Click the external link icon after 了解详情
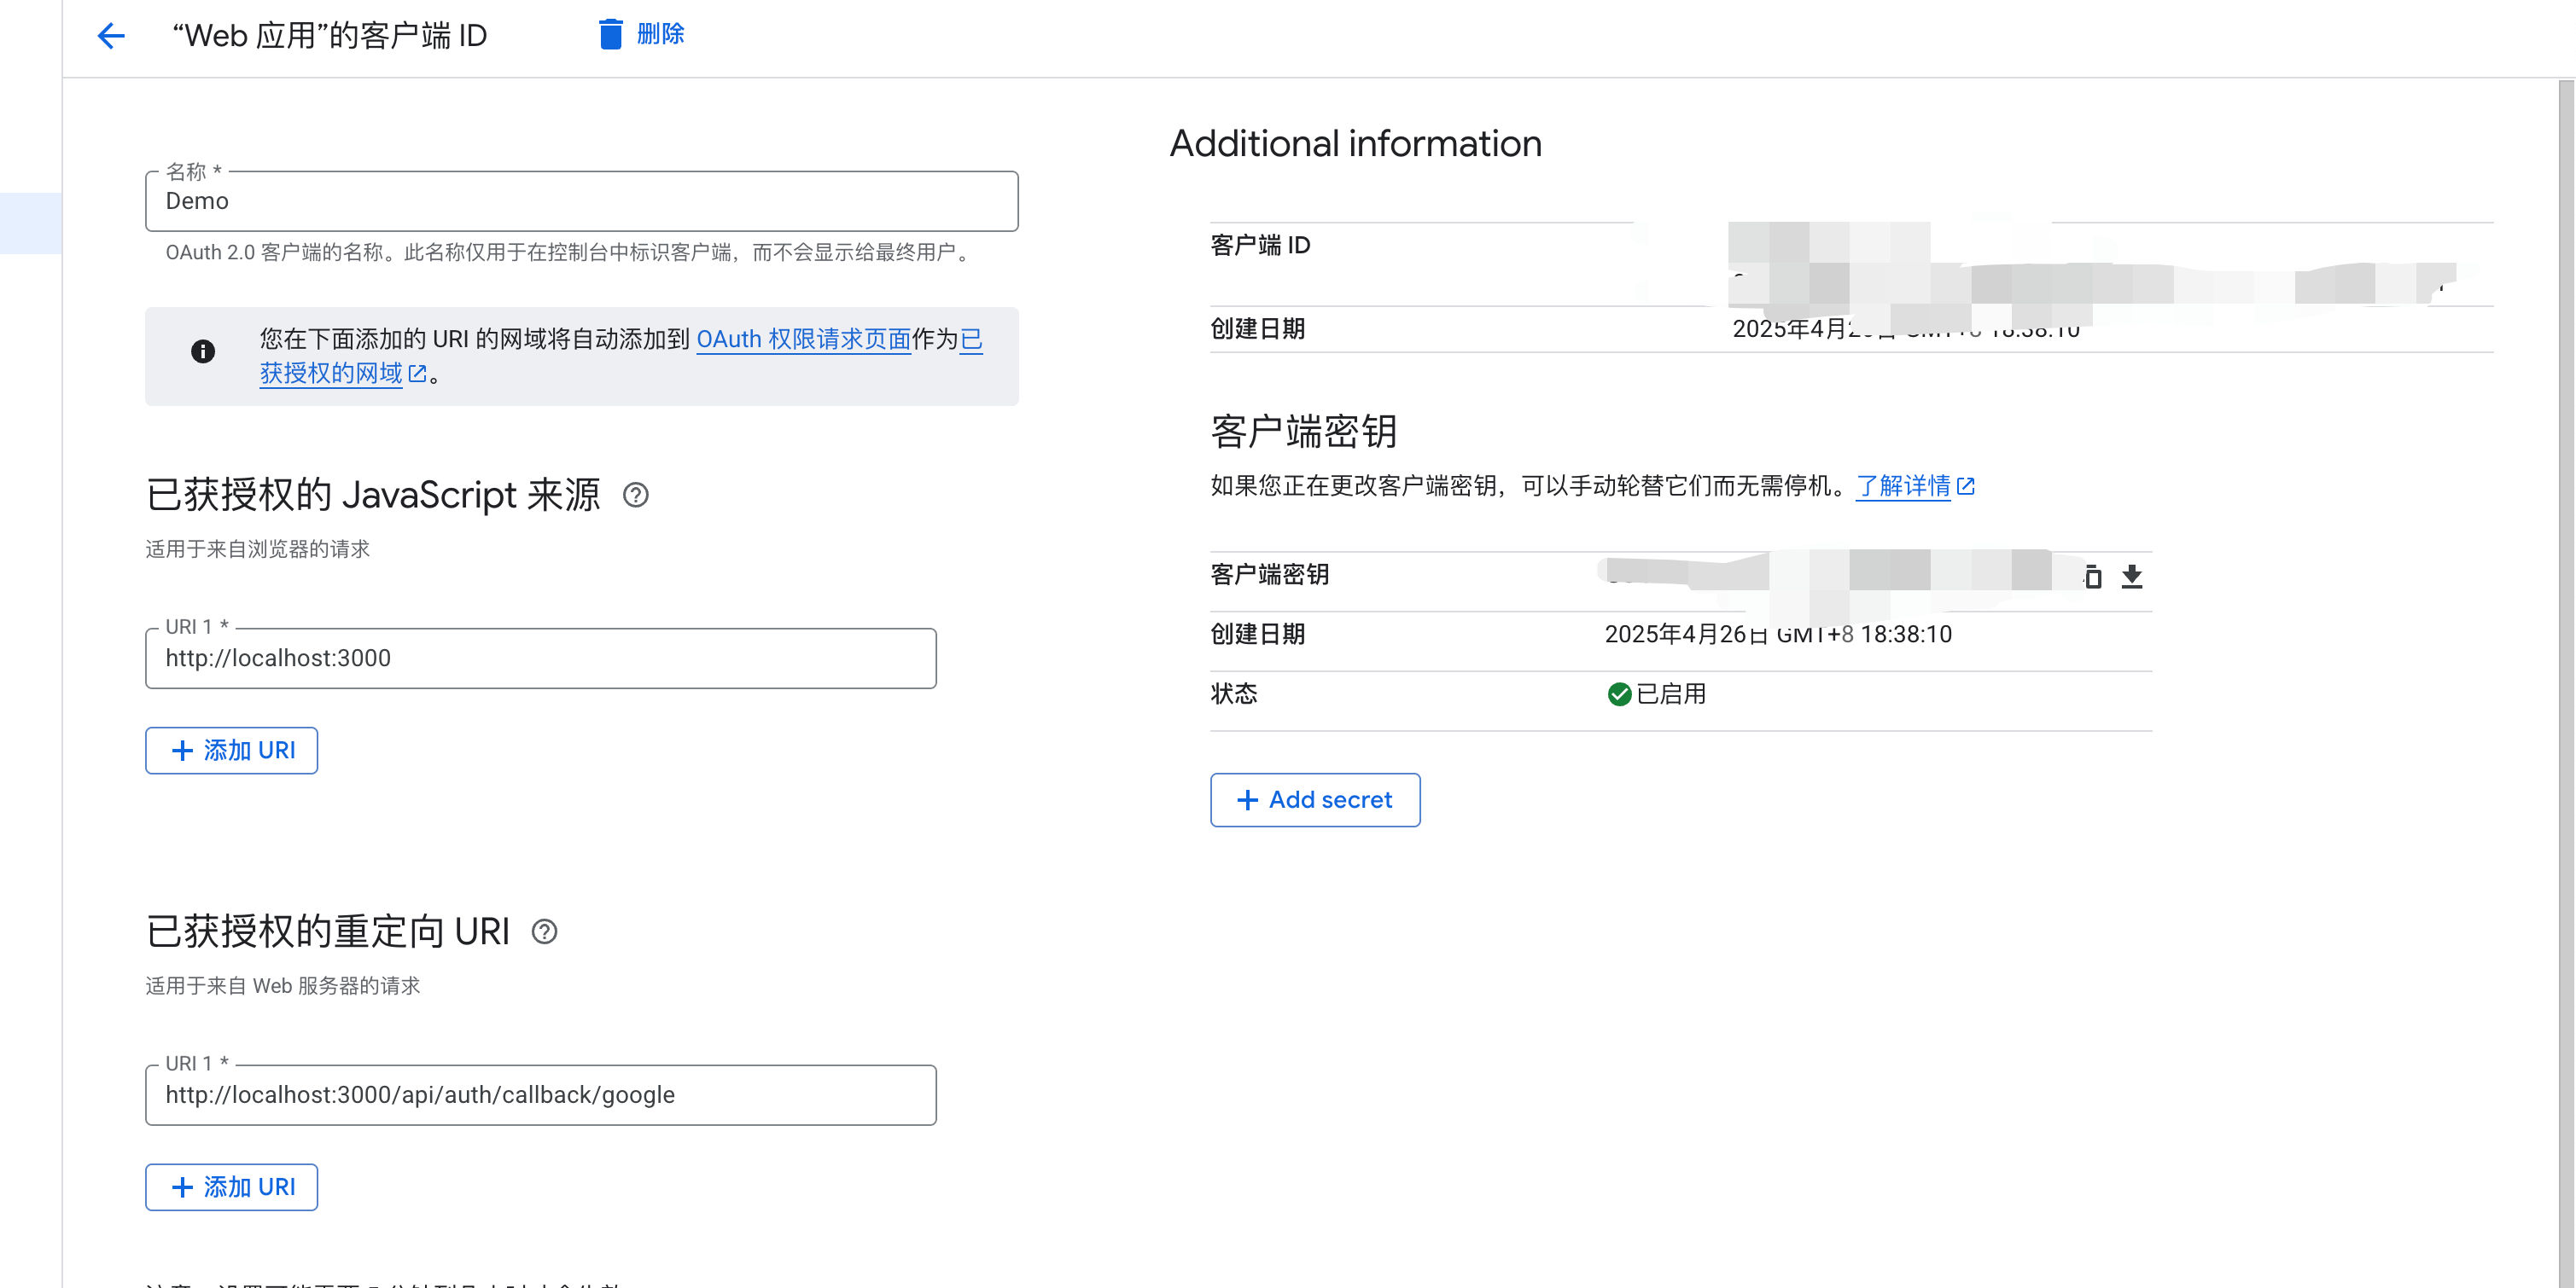This screenshot has width=2576, height=1288. (1966, 485)
